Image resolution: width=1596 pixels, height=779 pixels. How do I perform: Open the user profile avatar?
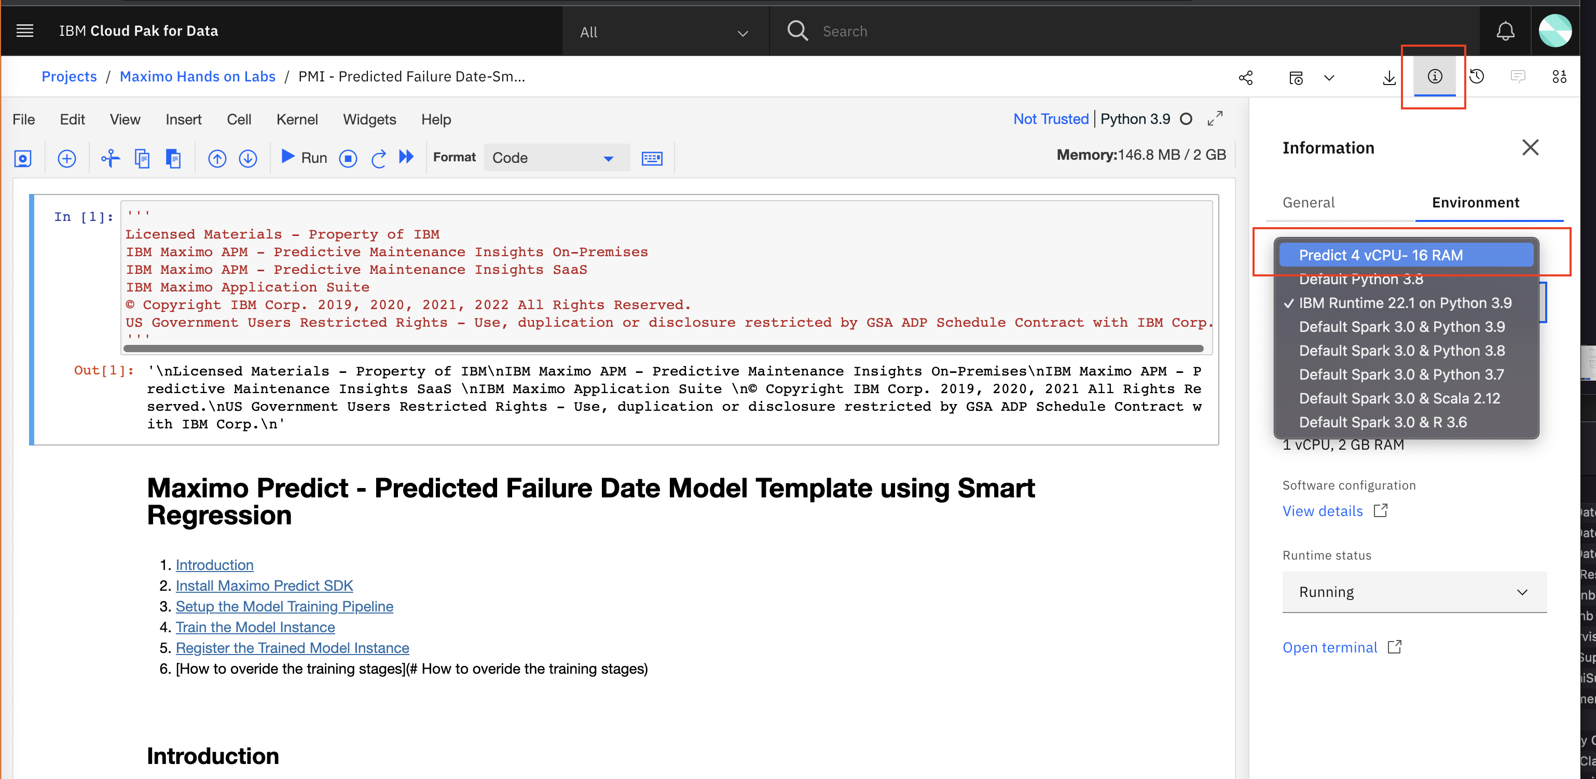click(x=1554, y=31)
